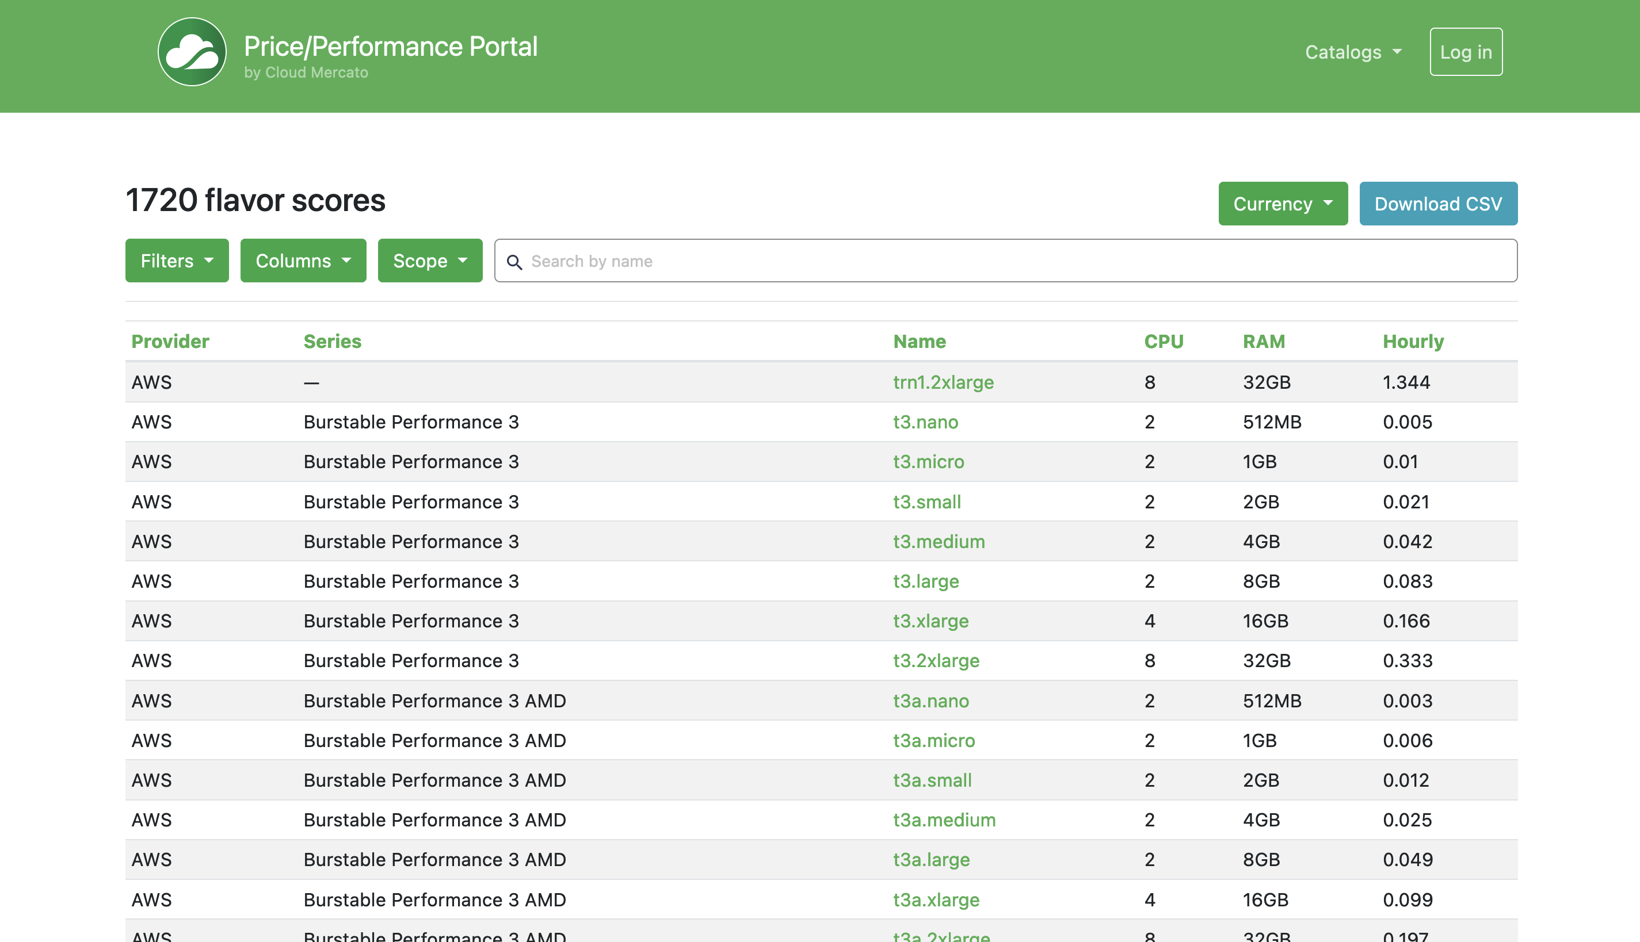Expand the Scope dropdown
This screenshot has height=942, width=1640.
430,261
